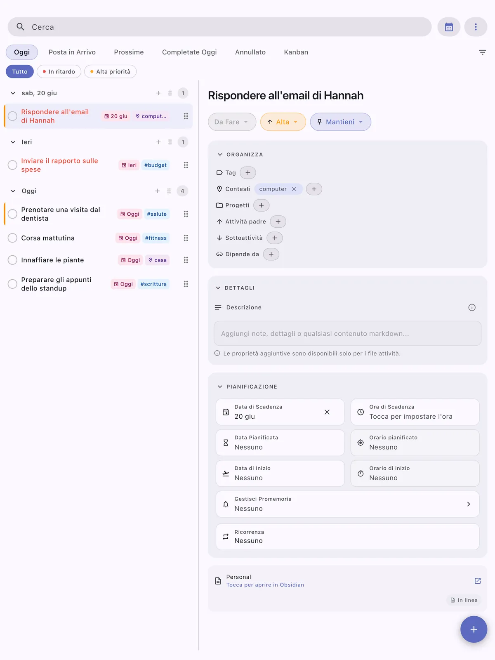Screen dimensions: 495x660
Task: Toggle the Alta priorità filter chip
Action: [110, 71]
